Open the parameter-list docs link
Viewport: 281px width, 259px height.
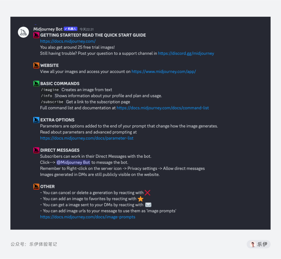pos(87,138)
